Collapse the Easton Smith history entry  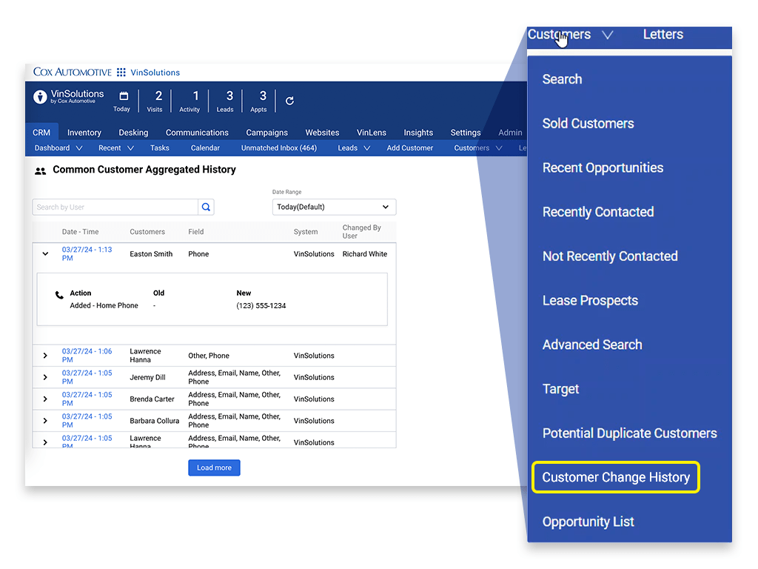coord(45,253)
